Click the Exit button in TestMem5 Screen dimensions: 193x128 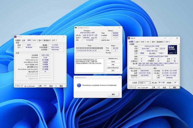(113, 70)
